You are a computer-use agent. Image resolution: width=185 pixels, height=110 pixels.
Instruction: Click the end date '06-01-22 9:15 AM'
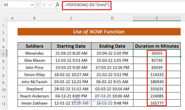pos(112,82)
